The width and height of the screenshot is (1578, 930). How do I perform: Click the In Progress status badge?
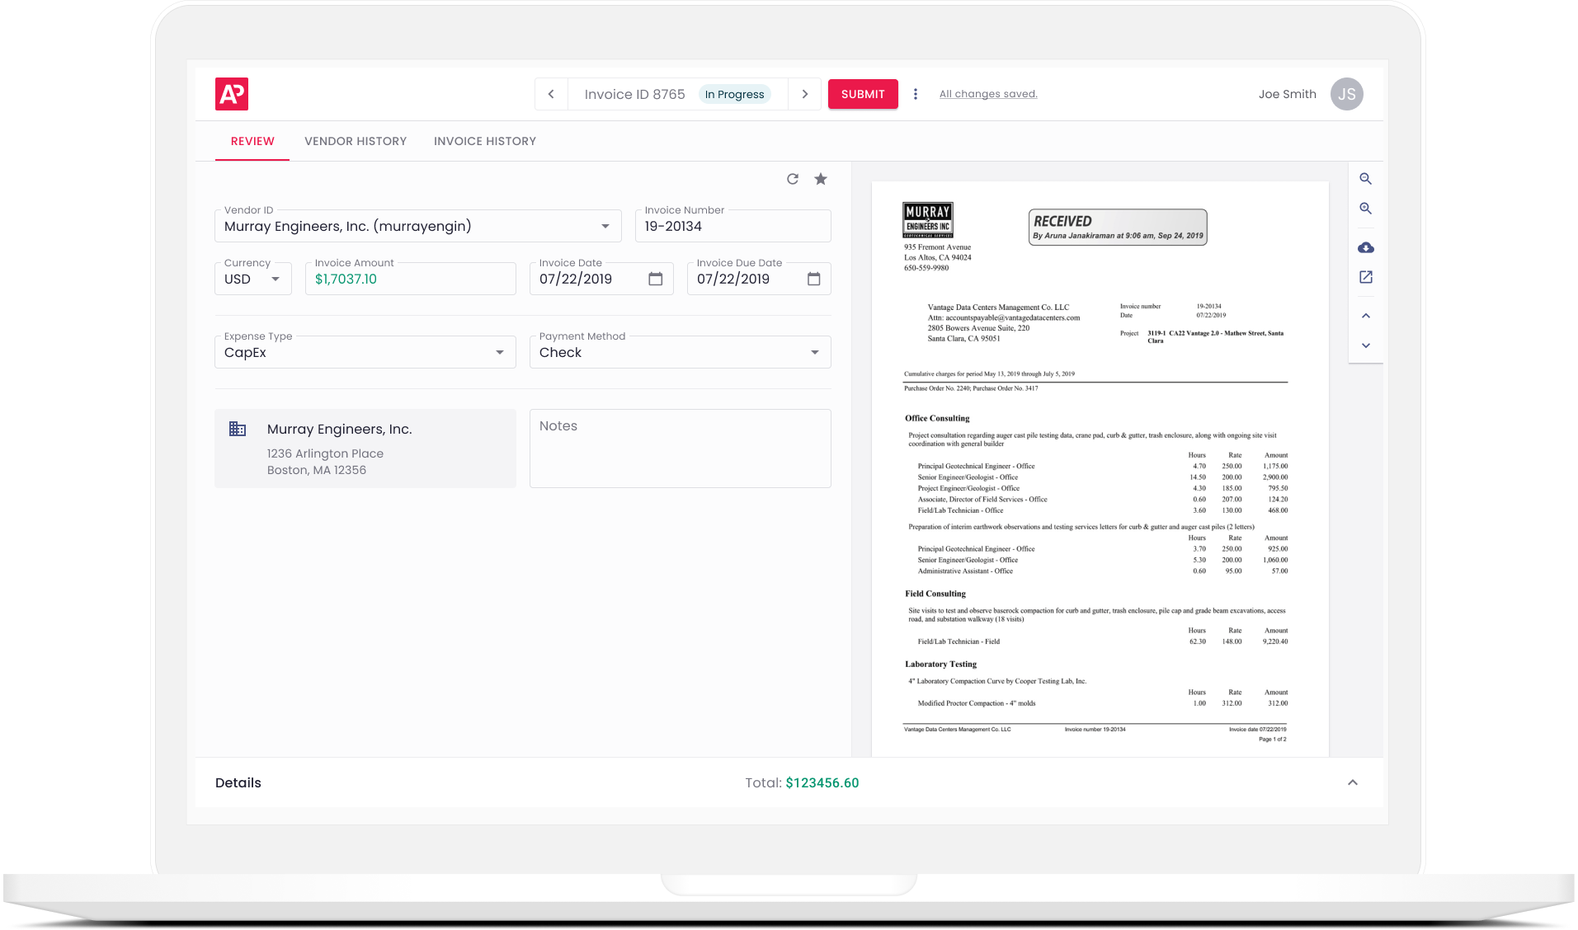click(734, 94)
